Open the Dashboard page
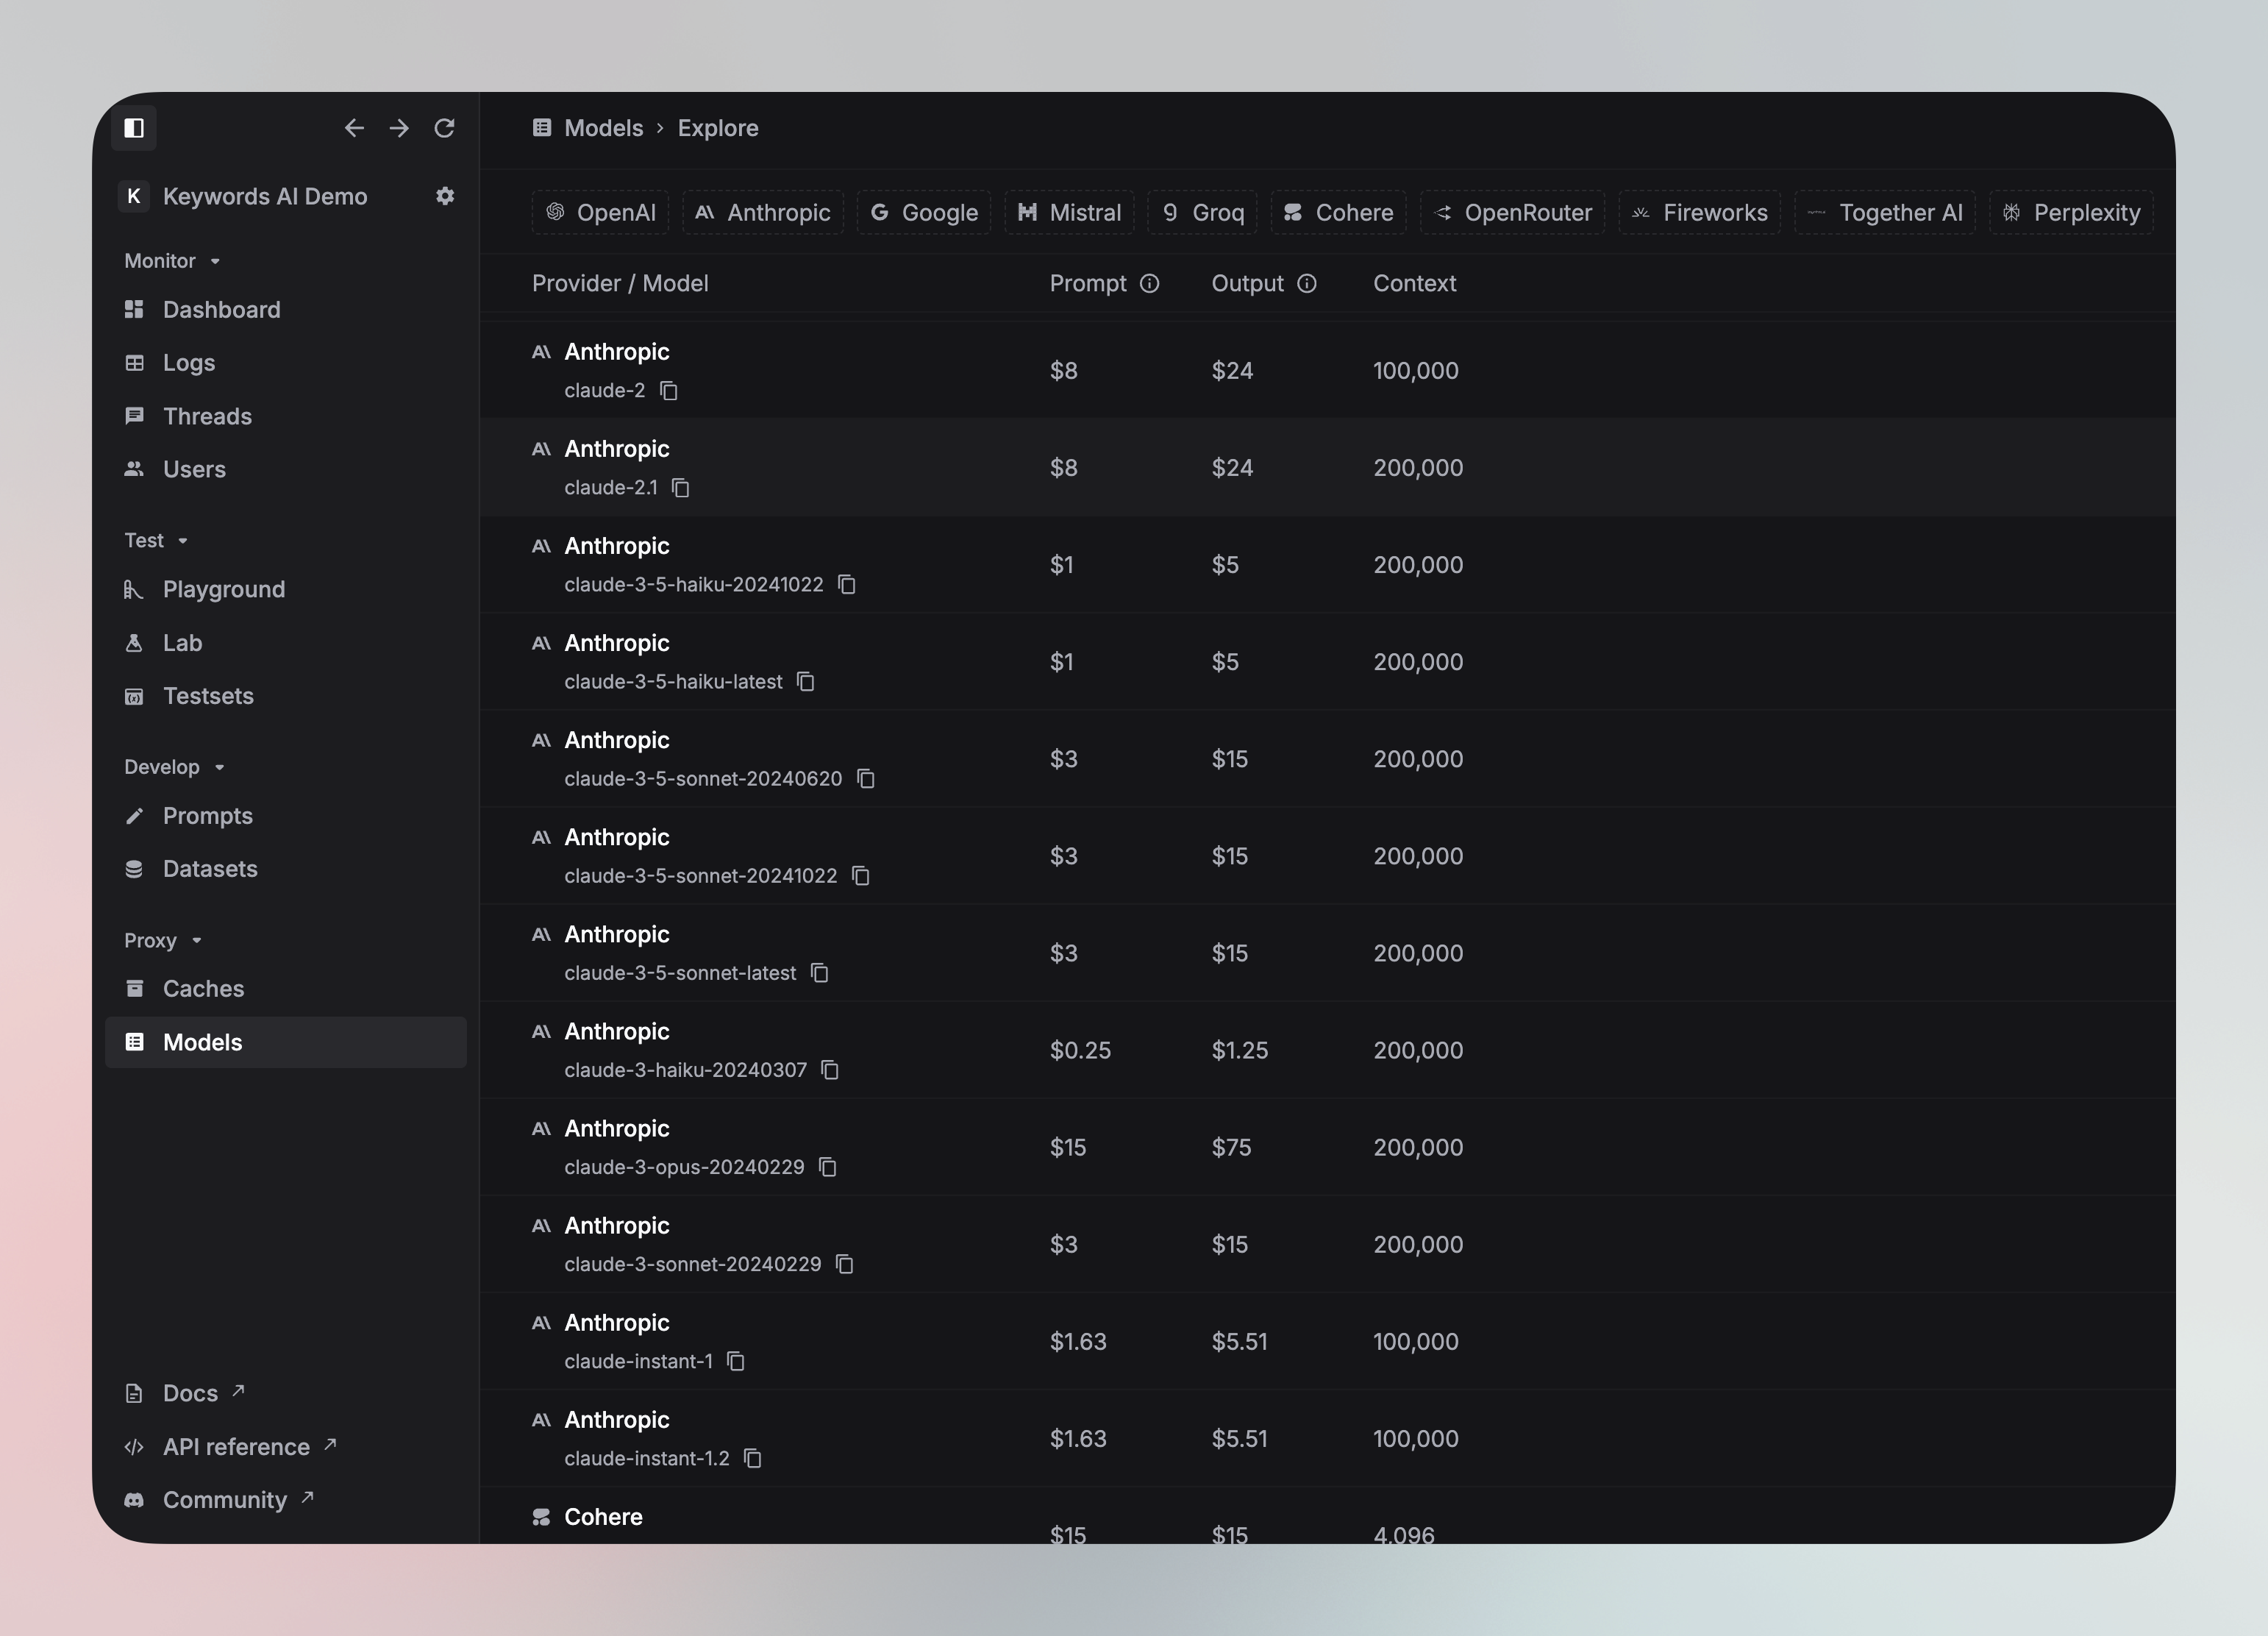 pyautogui.click(x=286, y=310)
